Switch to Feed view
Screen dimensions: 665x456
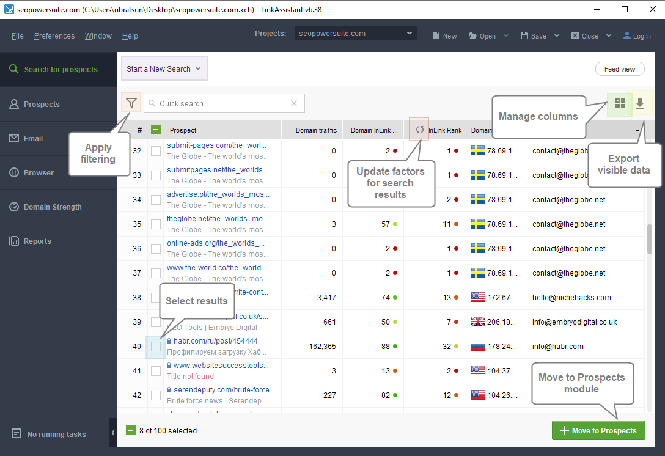coord(620,68)
